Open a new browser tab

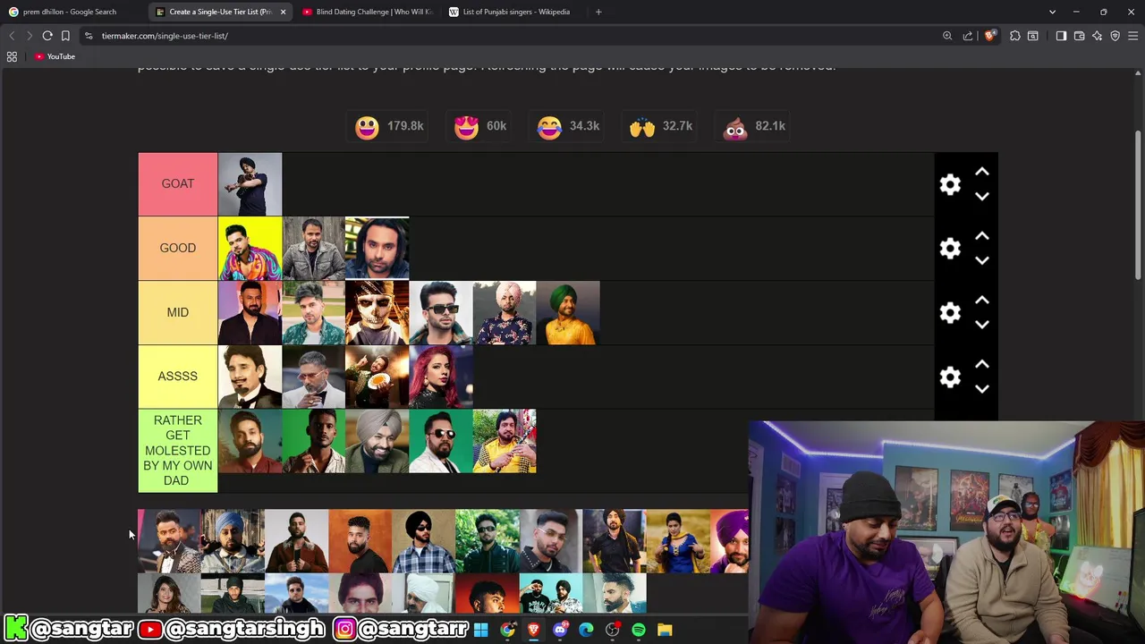coord(598,12)
